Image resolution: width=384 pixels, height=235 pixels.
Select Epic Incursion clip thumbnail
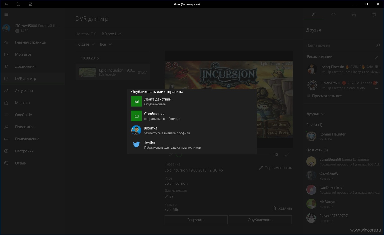click(87, 72)
